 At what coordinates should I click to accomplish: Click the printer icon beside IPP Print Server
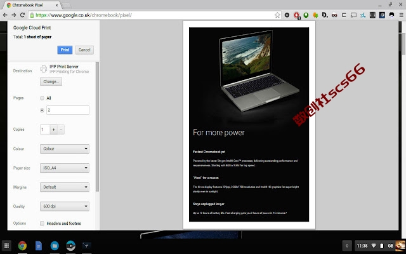(x=44, y=69)
